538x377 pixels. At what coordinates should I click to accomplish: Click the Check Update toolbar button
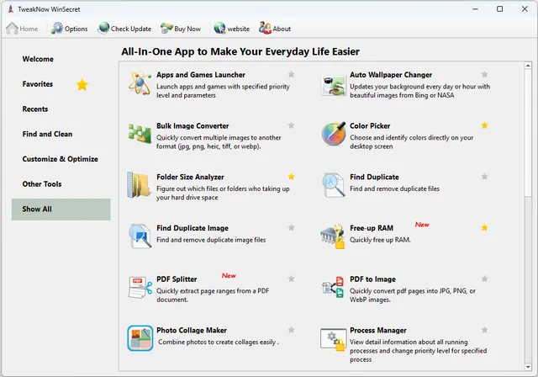[124, 29]
